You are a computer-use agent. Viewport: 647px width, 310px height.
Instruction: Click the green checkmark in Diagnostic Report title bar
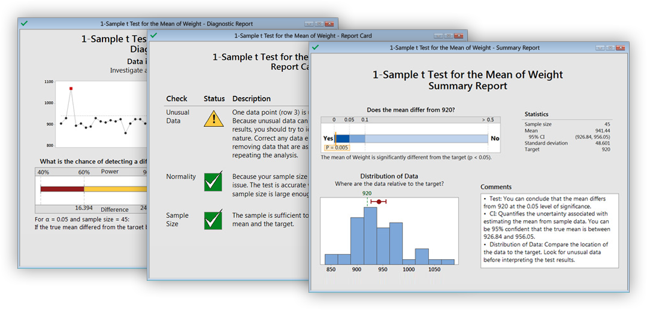(24, 23)
